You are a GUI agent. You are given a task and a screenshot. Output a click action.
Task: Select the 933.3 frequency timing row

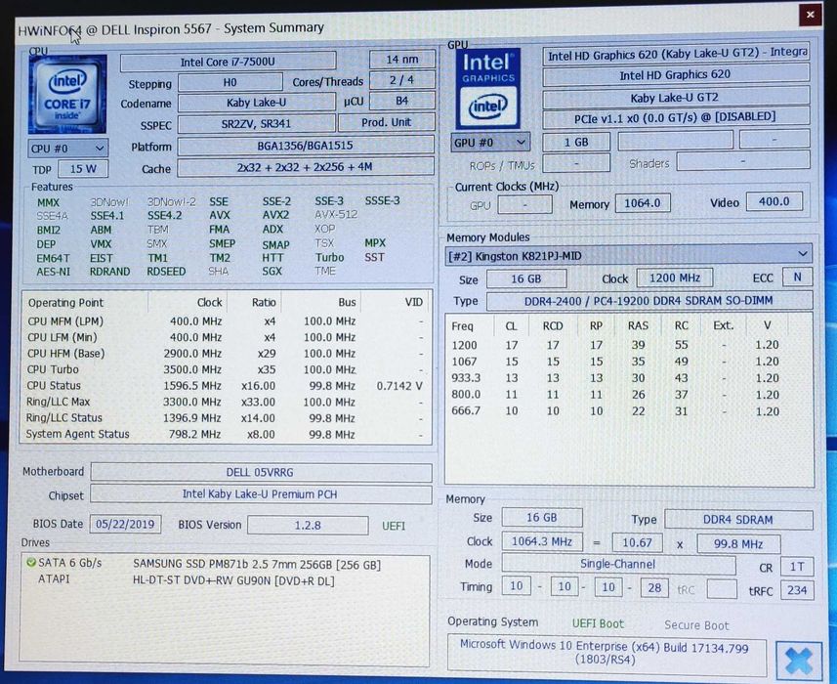pos(628,378)
